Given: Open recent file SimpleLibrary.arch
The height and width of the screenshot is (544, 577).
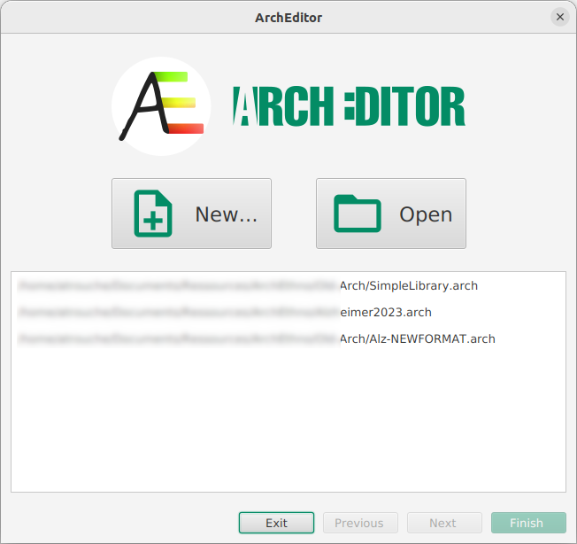Looking at the screenshot, I should [x=288, y=286].
